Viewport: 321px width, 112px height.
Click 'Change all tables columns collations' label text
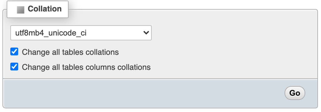[x=86, y=67]
